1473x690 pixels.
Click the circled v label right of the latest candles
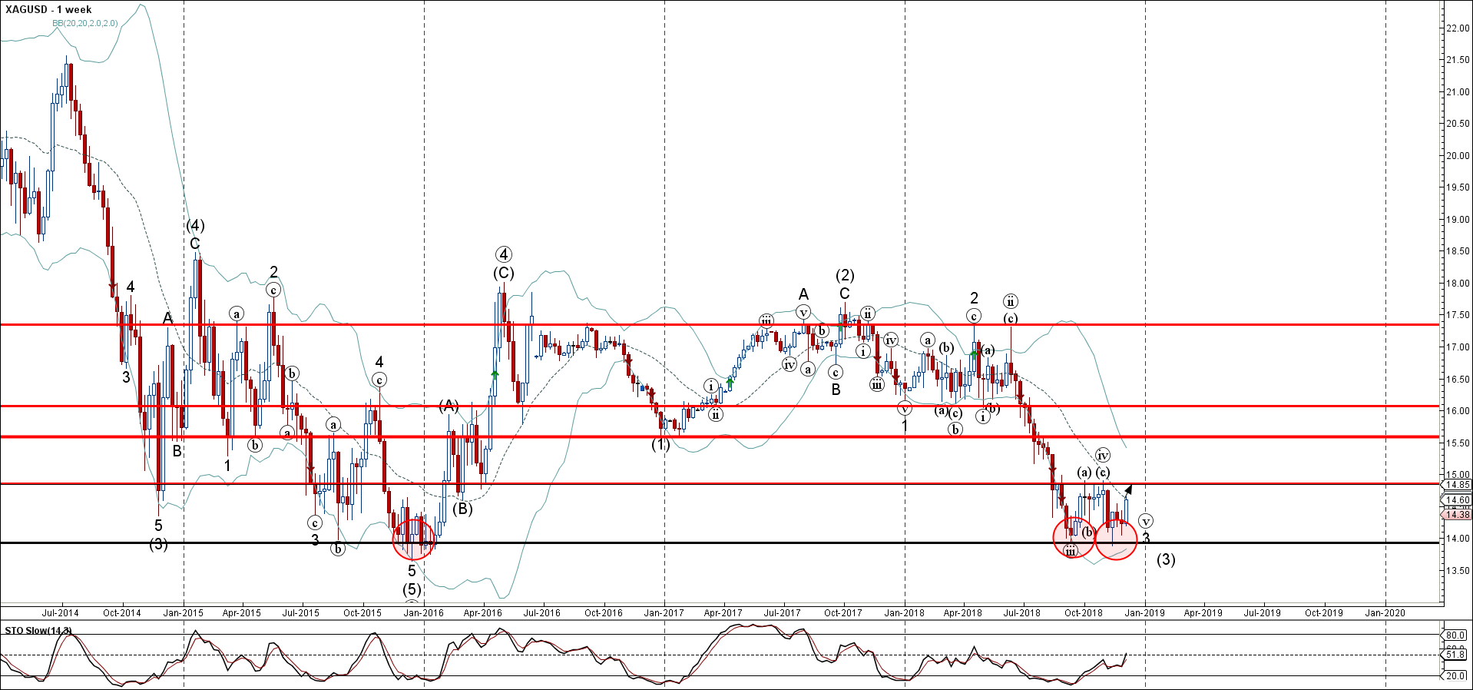1146,521
